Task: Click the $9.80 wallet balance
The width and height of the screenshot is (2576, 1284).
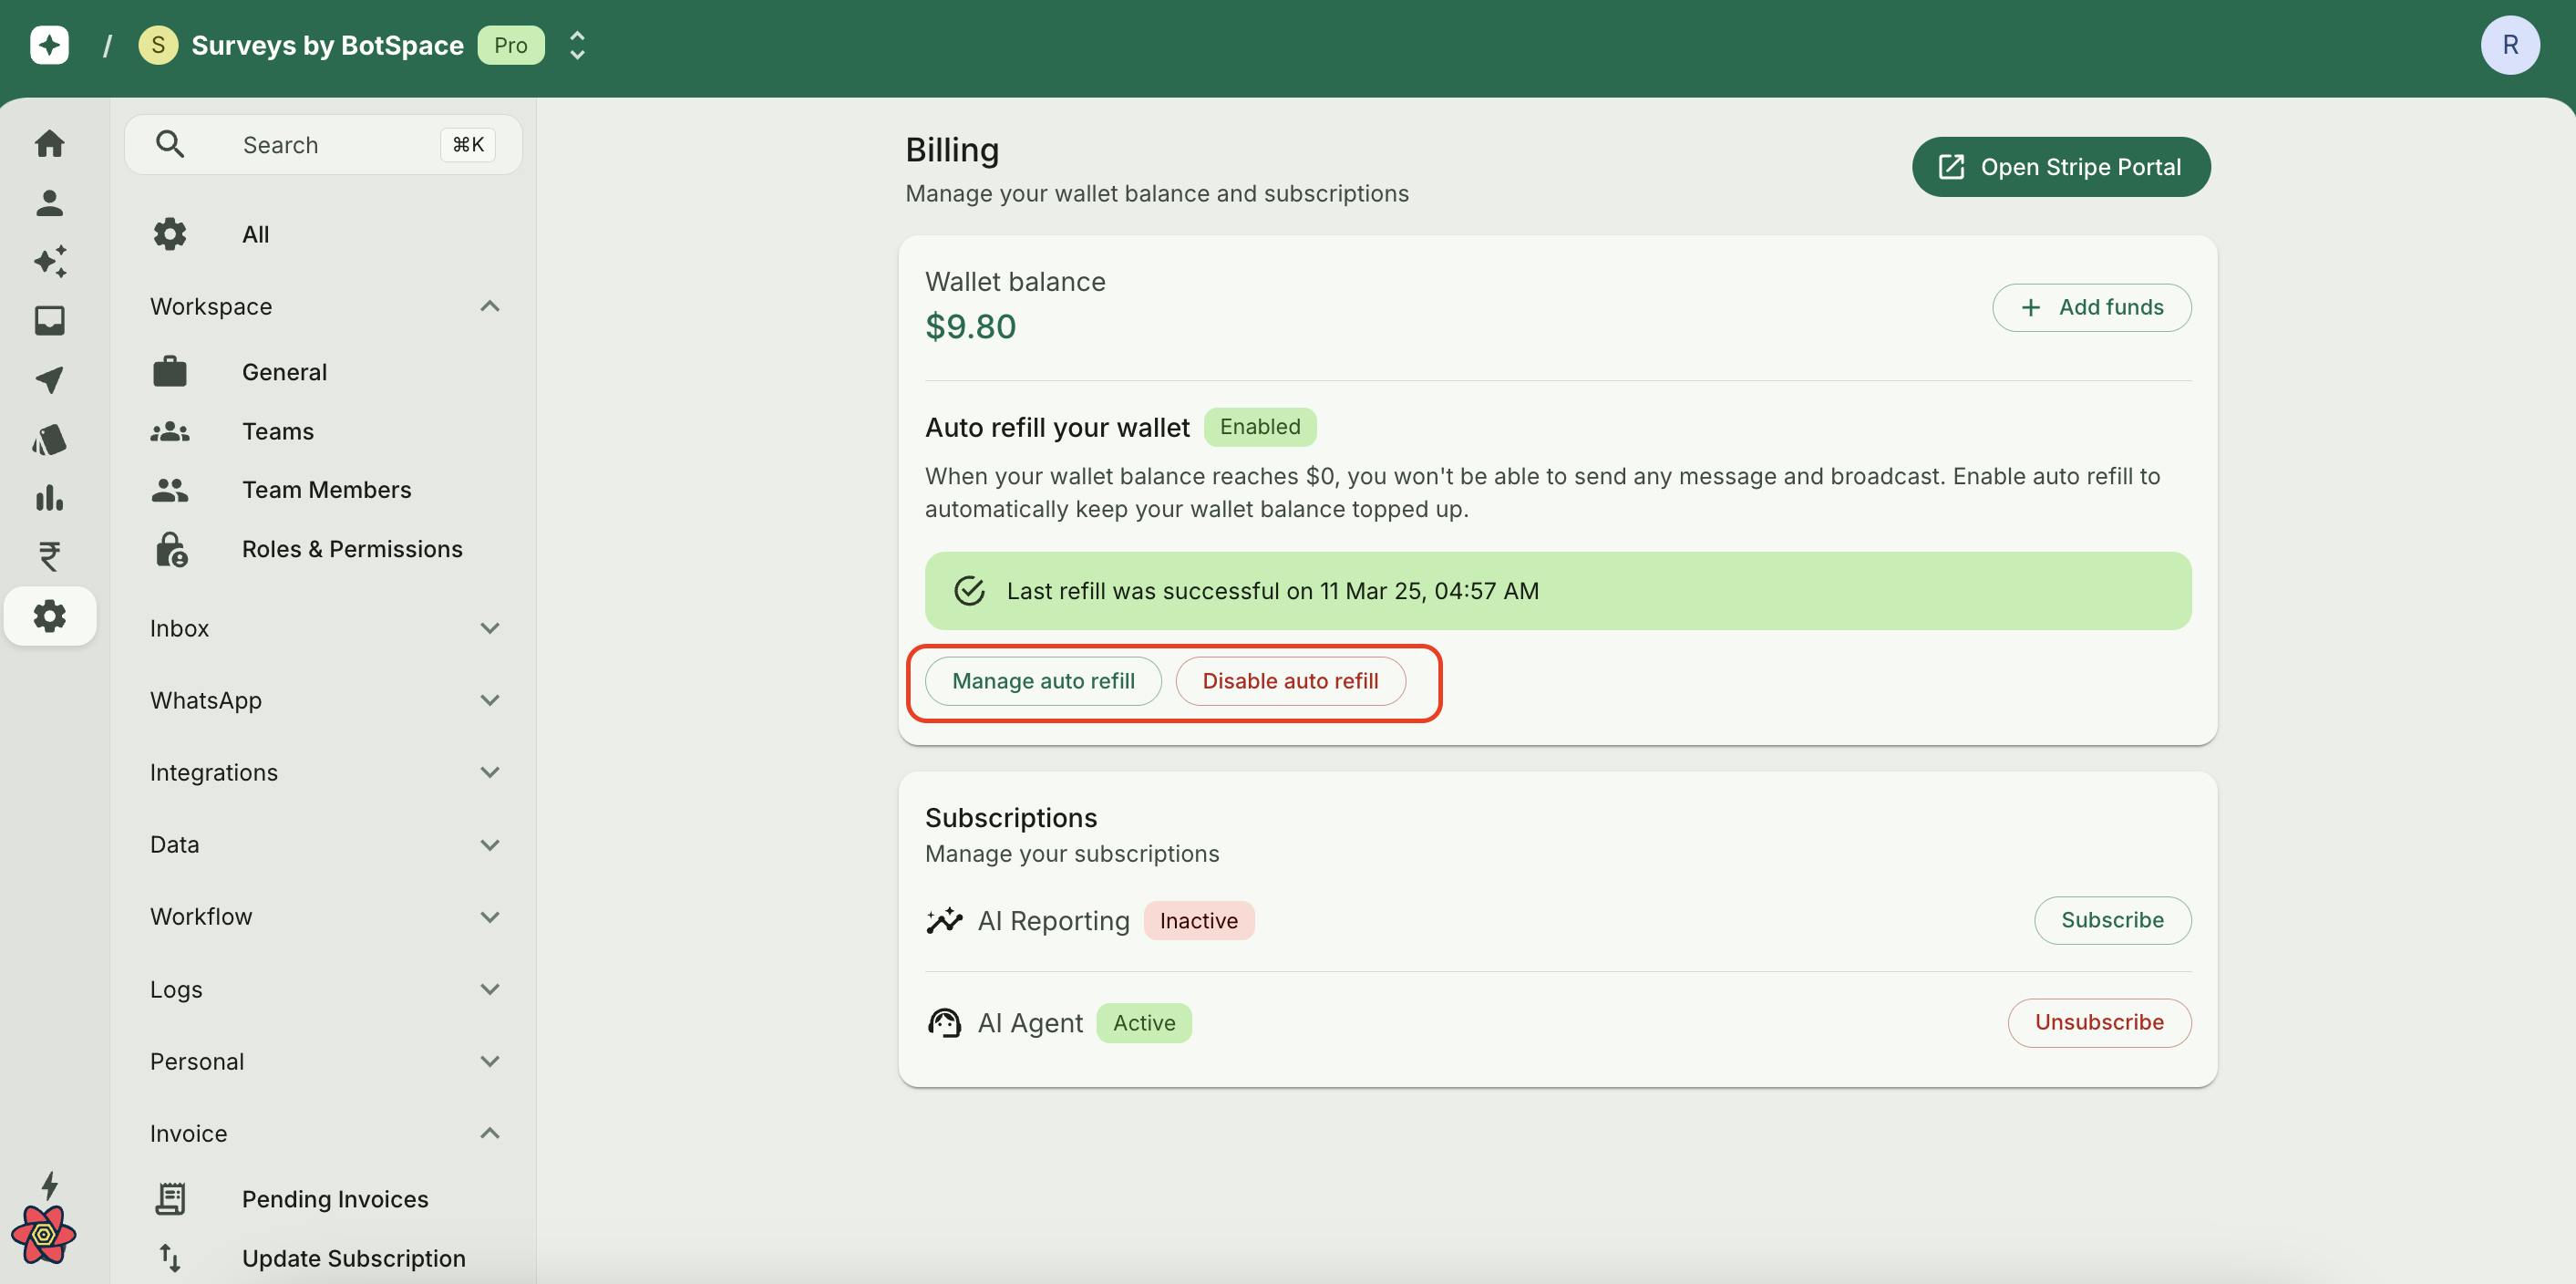Action: pyautogui.click(x=970, y=326)
